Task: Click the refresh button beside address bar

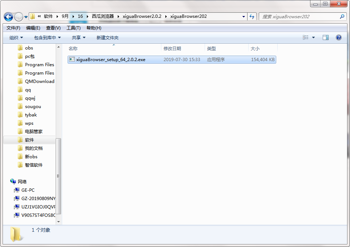Action: (x=252, y=16)
